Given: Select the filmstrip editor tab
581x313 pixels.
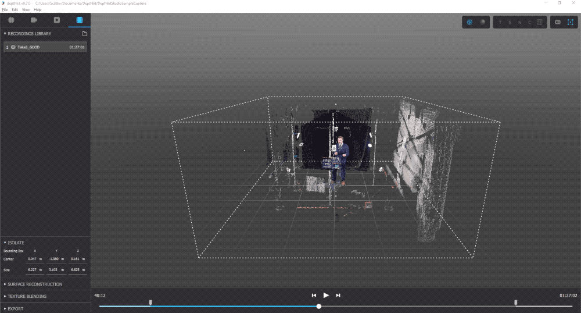Looking at the screenshot, I should 79,20.
